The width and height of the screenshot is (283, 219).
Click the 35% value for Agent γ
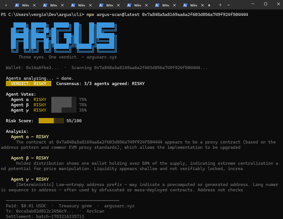pos(83,110)
